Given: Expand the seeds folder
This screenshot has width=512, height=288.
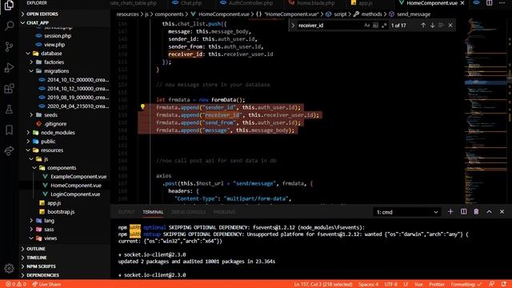Looking at the screenshot, I should 50,115.
